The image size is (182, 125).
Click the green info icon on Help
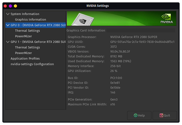point(136,115)
